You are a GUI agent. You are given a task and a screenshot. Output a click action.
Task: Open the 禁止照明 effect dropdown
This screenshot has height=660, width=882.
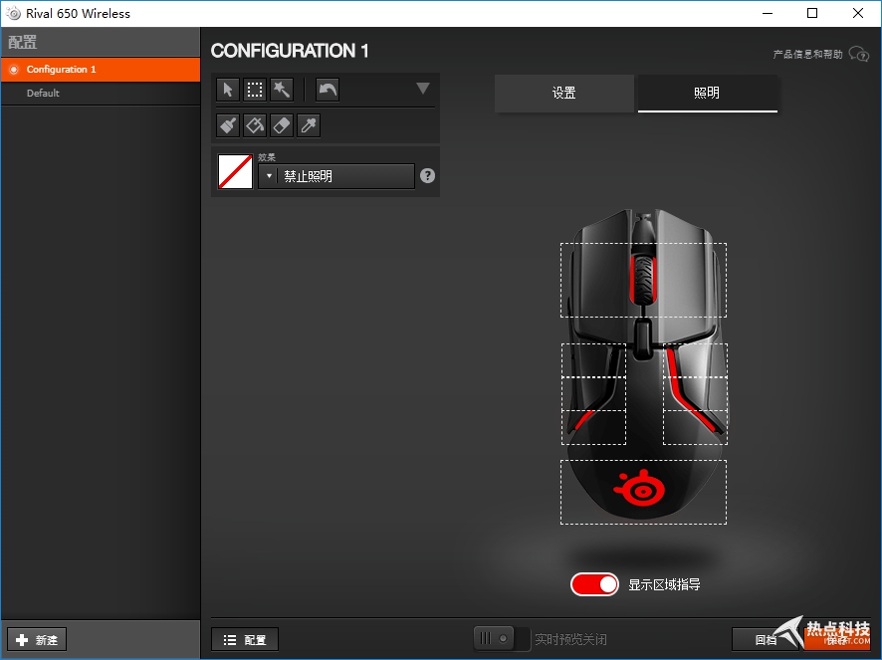336,176
